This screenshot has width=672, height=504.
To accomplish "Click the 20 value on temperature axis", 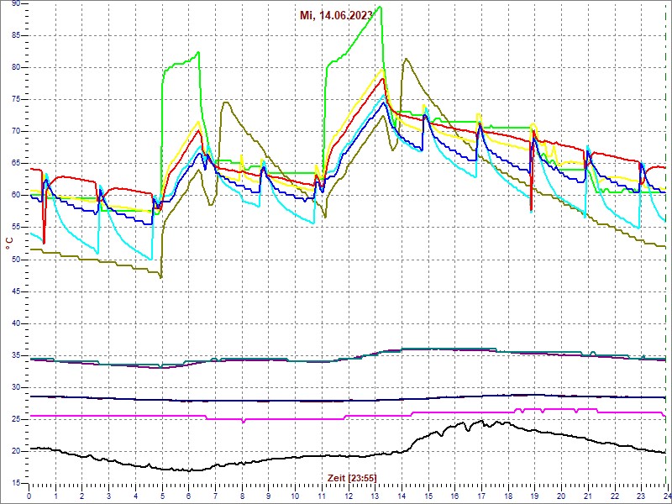I will [16, 451].
